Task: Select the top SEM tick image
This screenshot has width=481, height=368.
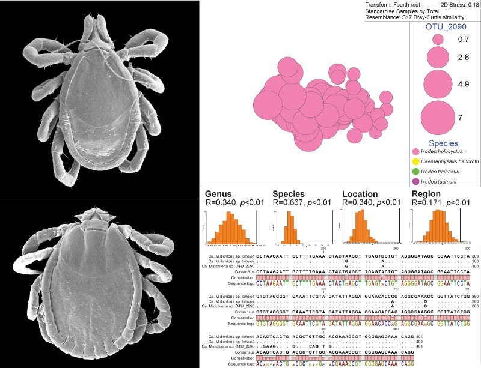Action: point(99,99)
